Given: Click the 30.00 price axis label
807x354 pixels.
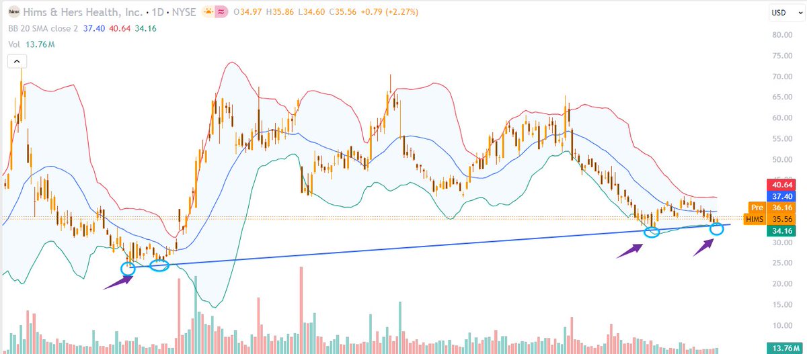Looking at the screenshot, I should (x=781, y=242).
